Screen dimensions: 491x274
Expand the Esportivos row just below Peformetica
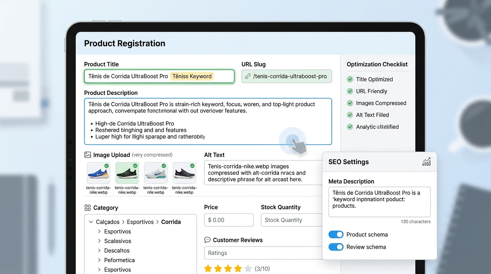99,270
